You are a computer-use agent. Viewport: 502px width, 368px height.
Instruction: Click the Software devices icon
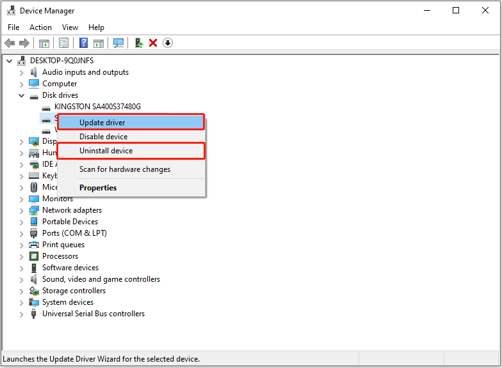coord(34,268)
